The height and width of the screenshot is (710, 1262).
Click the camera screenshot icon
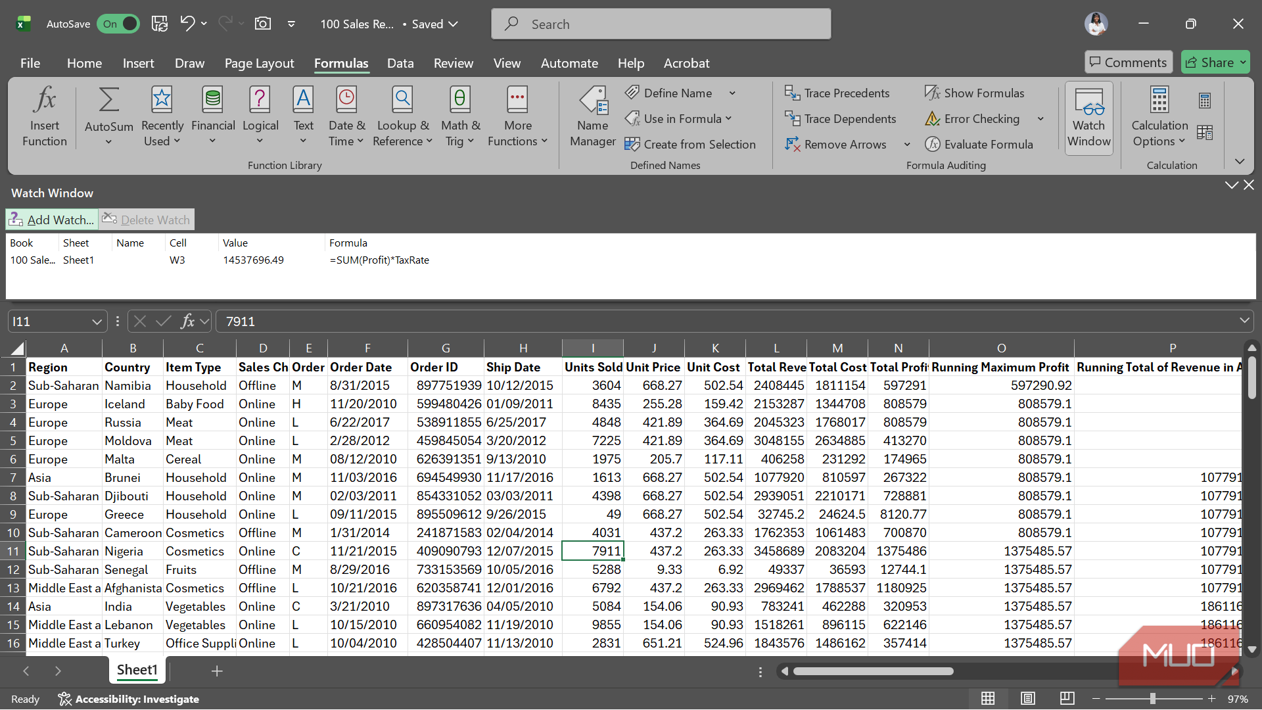point(263,24)
